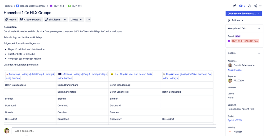Click the Description heading
265x136 pixels.
pos(10,27)
